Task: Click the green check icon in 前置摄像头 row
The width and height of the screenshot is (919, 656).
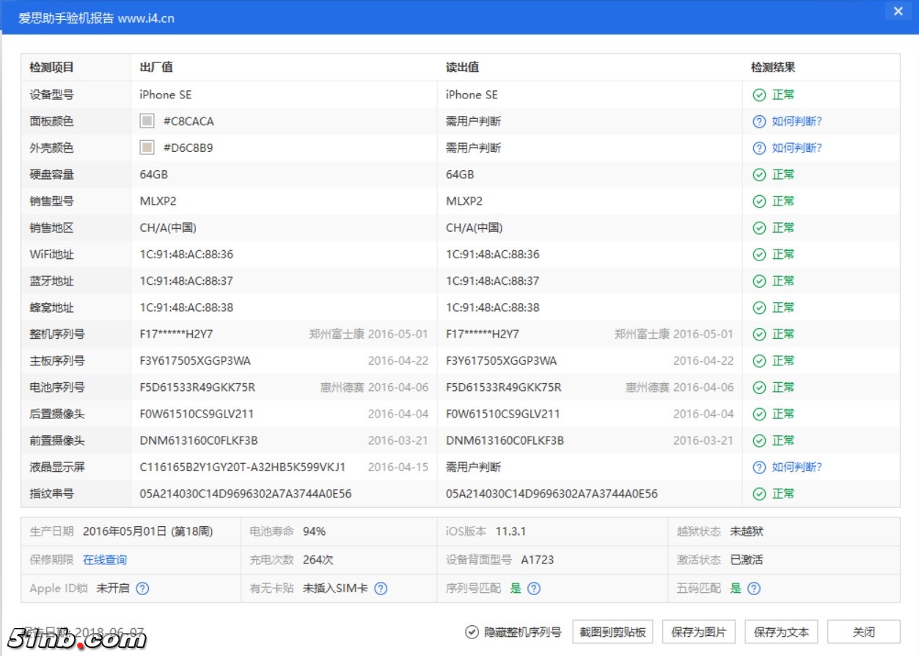Action: (x=759, y=440)
